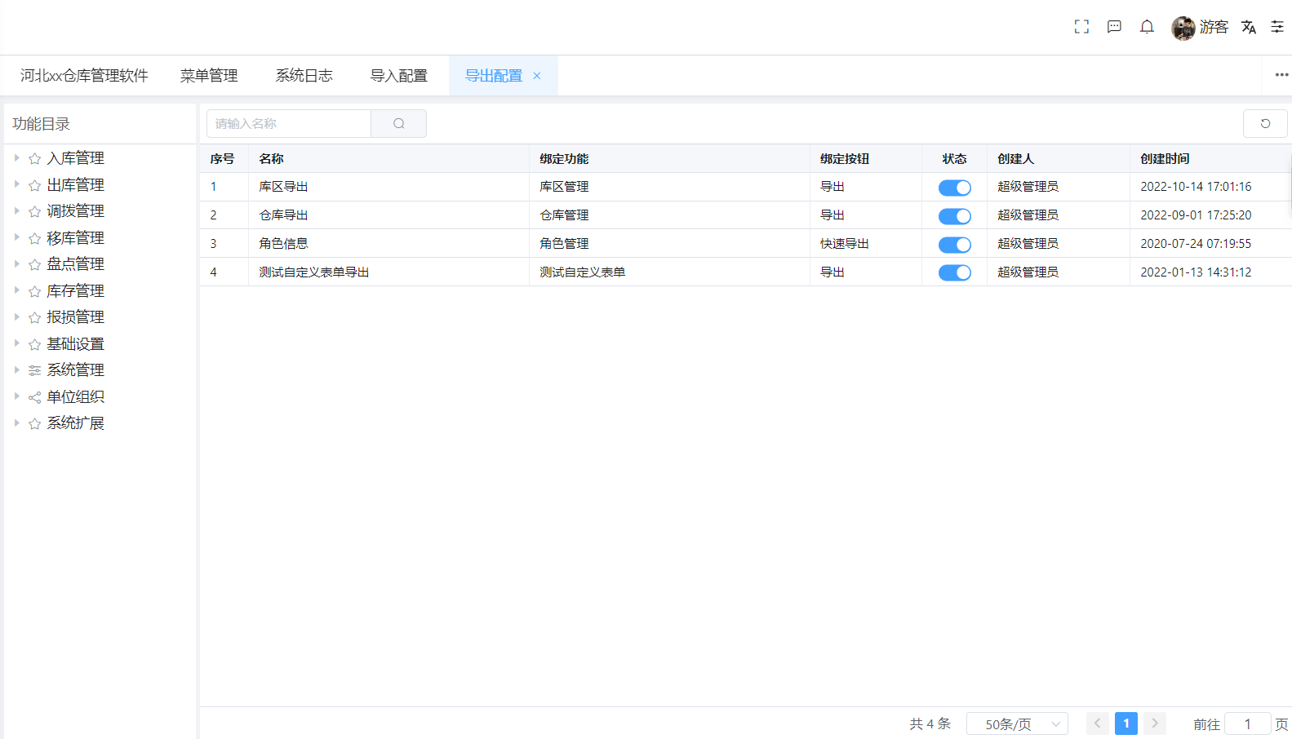Screen dimensions: 1292x739
Task: Open the tabs more-options ellipsis
Action: 1281,75
